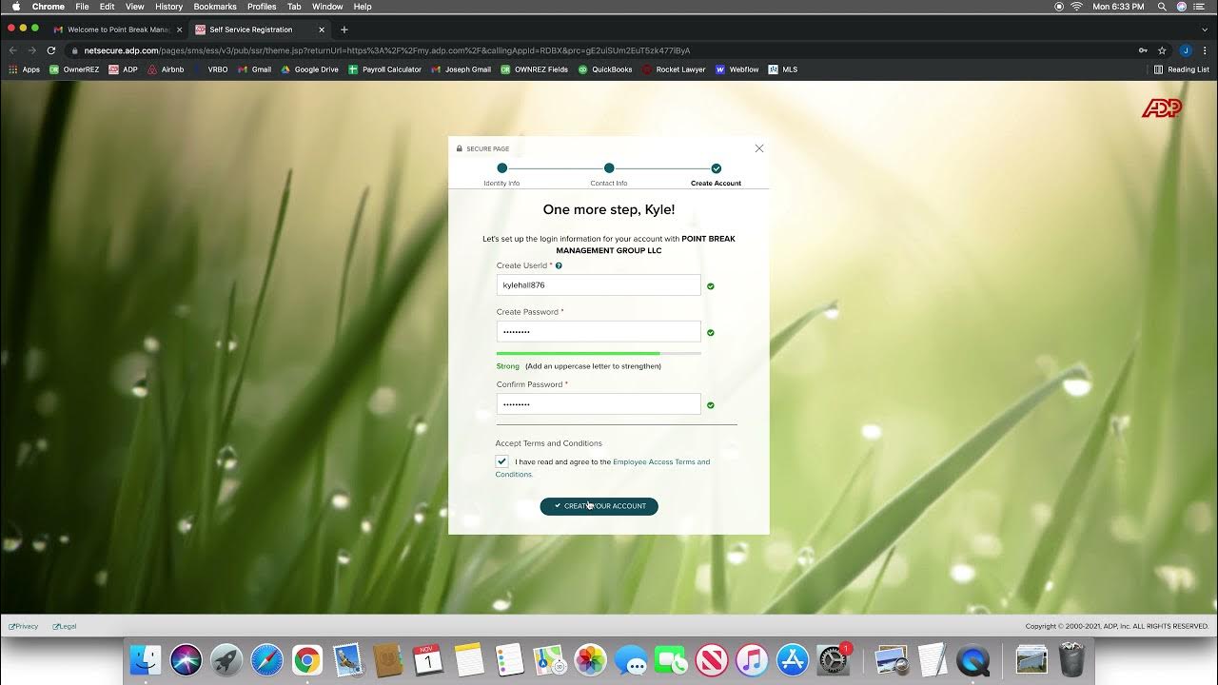
Task: Click the browser back arrow
Action: (x=13, y=50)
